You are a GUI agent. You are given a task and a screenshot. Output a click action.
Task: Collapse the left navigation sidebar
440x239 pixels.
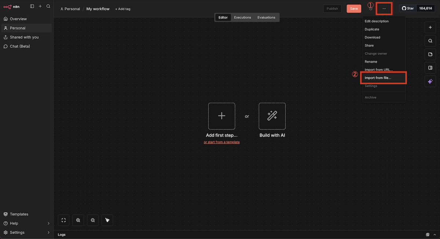click(x=32, y=6)
